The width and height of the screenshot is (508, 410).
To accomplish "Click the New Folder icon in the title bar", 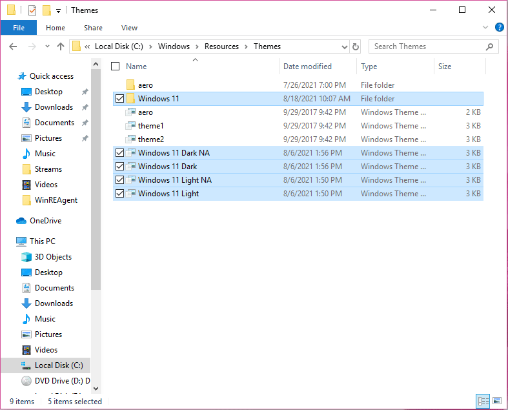I will [x=46, y=10].
